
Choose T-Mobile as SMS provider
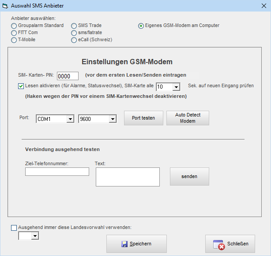(14, 40)
